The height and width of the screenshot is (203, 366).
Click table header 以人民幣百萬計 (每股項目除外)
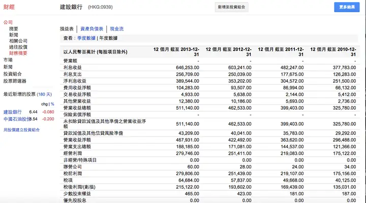pos(95,52)
